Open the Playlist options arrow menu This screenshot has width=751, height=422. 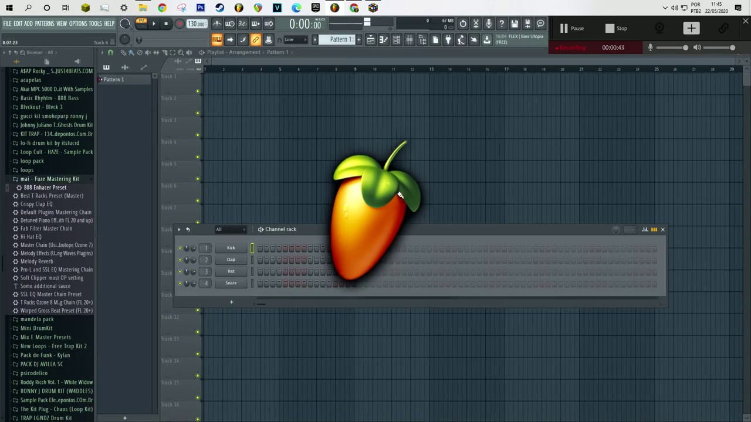(103, 52)
